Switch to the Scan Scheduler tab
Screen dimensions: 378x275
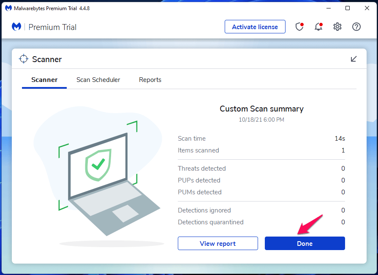pyautogui.click(x=98, y=80)
